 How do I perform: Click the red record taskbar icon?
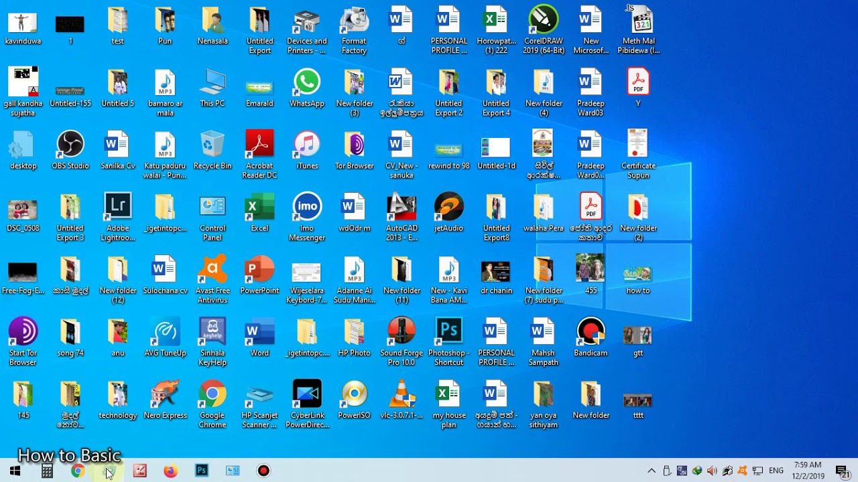[263, 471]
